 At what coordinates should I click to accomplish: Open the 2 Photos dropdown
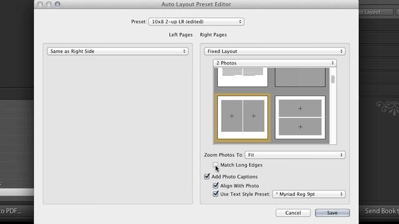[x=275, y=63]
